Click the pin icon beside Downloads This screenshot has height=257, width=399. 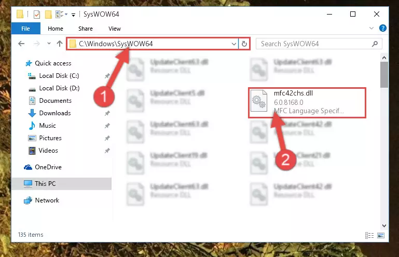coord(107,113)
